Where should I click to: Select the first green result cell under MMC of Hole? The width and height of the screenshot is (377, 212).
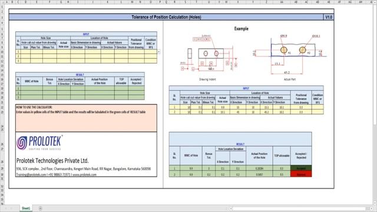click(x=31, y=88)
